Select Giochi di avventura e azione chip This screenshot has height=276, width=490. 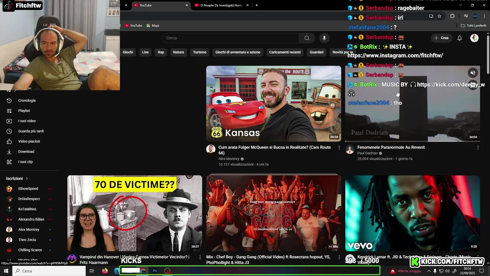point(238,52)
